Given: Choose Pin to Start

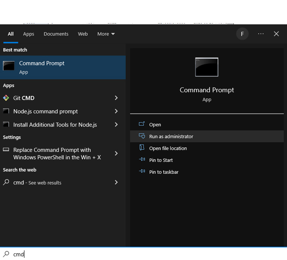Looking at the screenshot, I should (207, 160).
